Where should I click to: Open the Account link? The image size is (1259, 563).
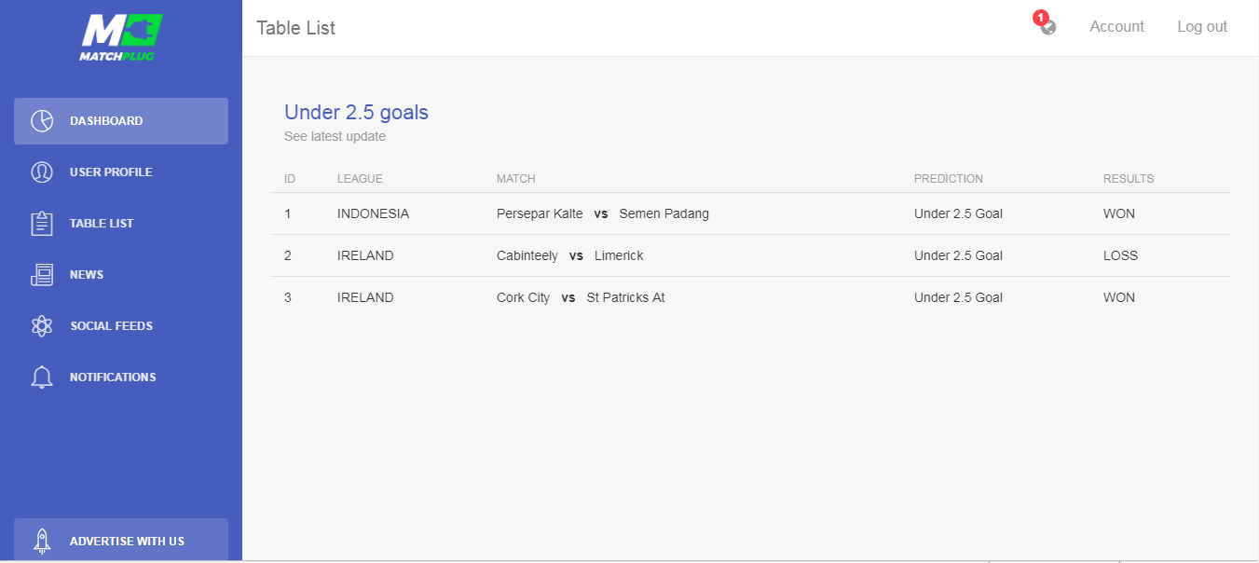[1116, 27]
